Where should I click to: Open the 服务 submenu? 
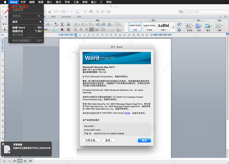[x=26, y=22]
